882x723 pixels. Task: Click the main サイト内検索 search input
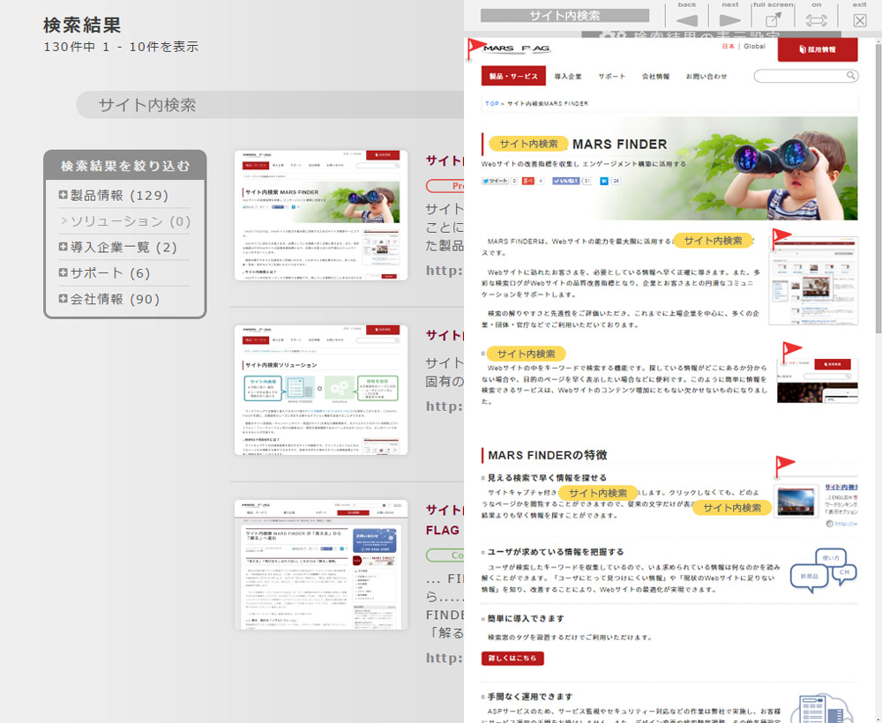[x=270, y=105]
